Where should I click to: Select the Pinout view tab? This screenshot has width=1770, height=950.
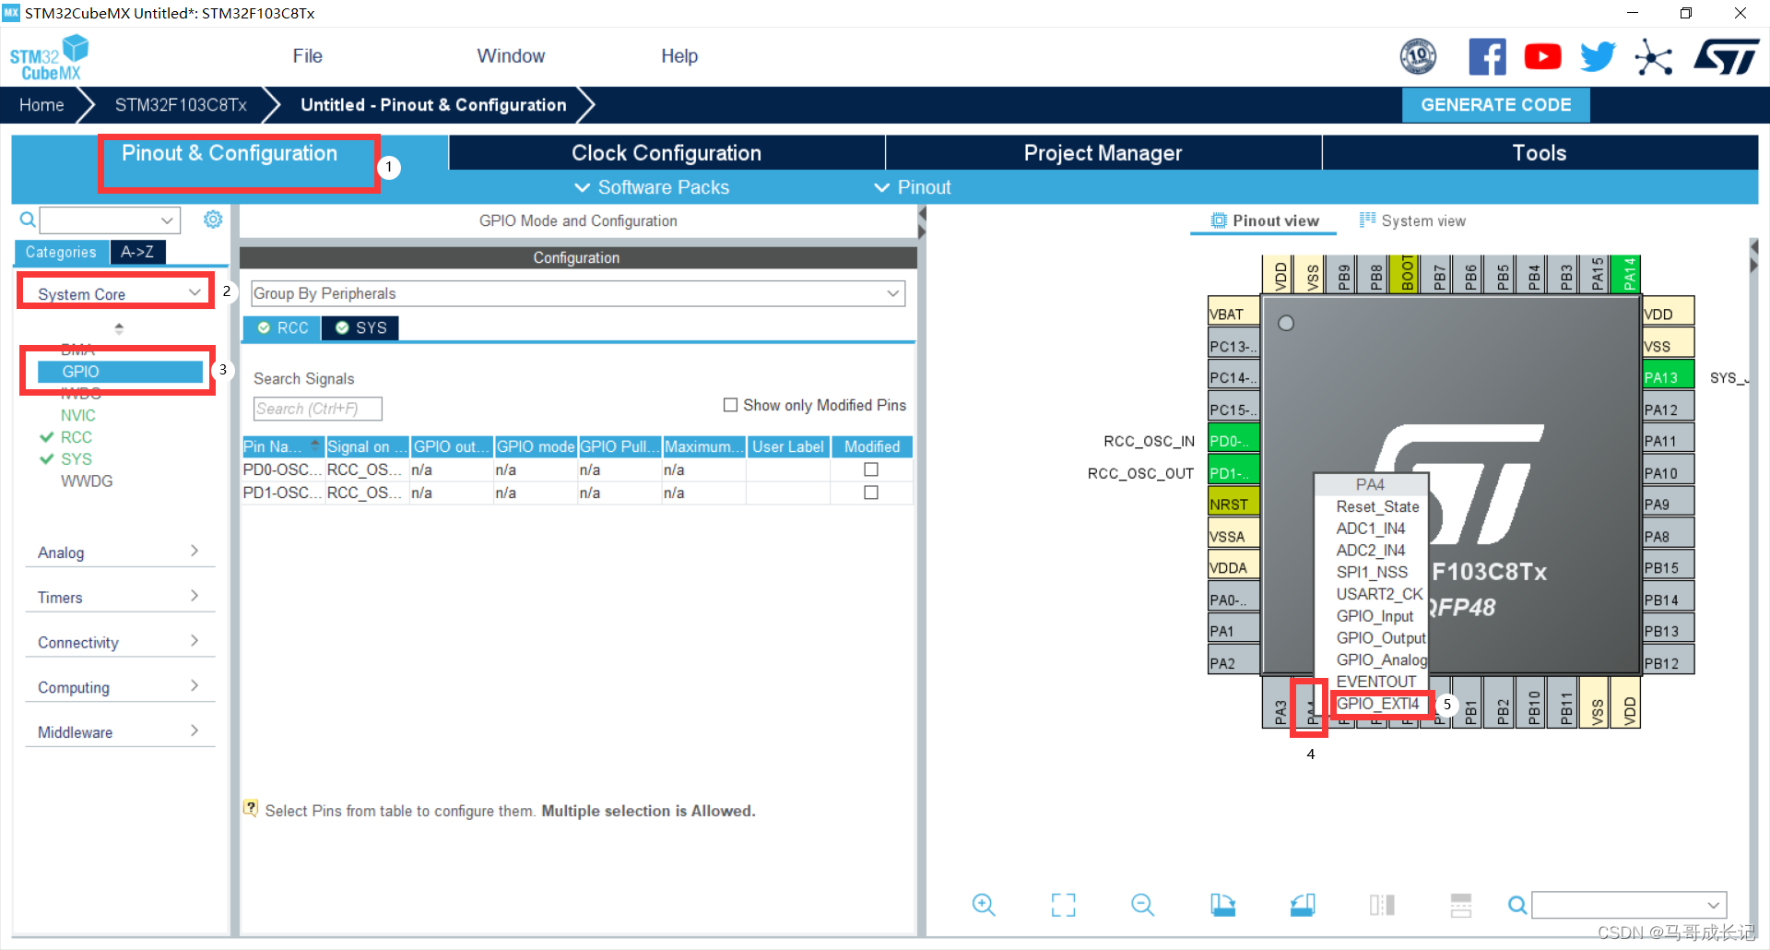coord(1264,220)
